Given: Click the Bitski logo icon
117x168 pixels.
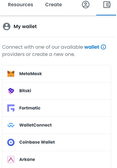Looking at the screenshot, I should coord(11,91).
